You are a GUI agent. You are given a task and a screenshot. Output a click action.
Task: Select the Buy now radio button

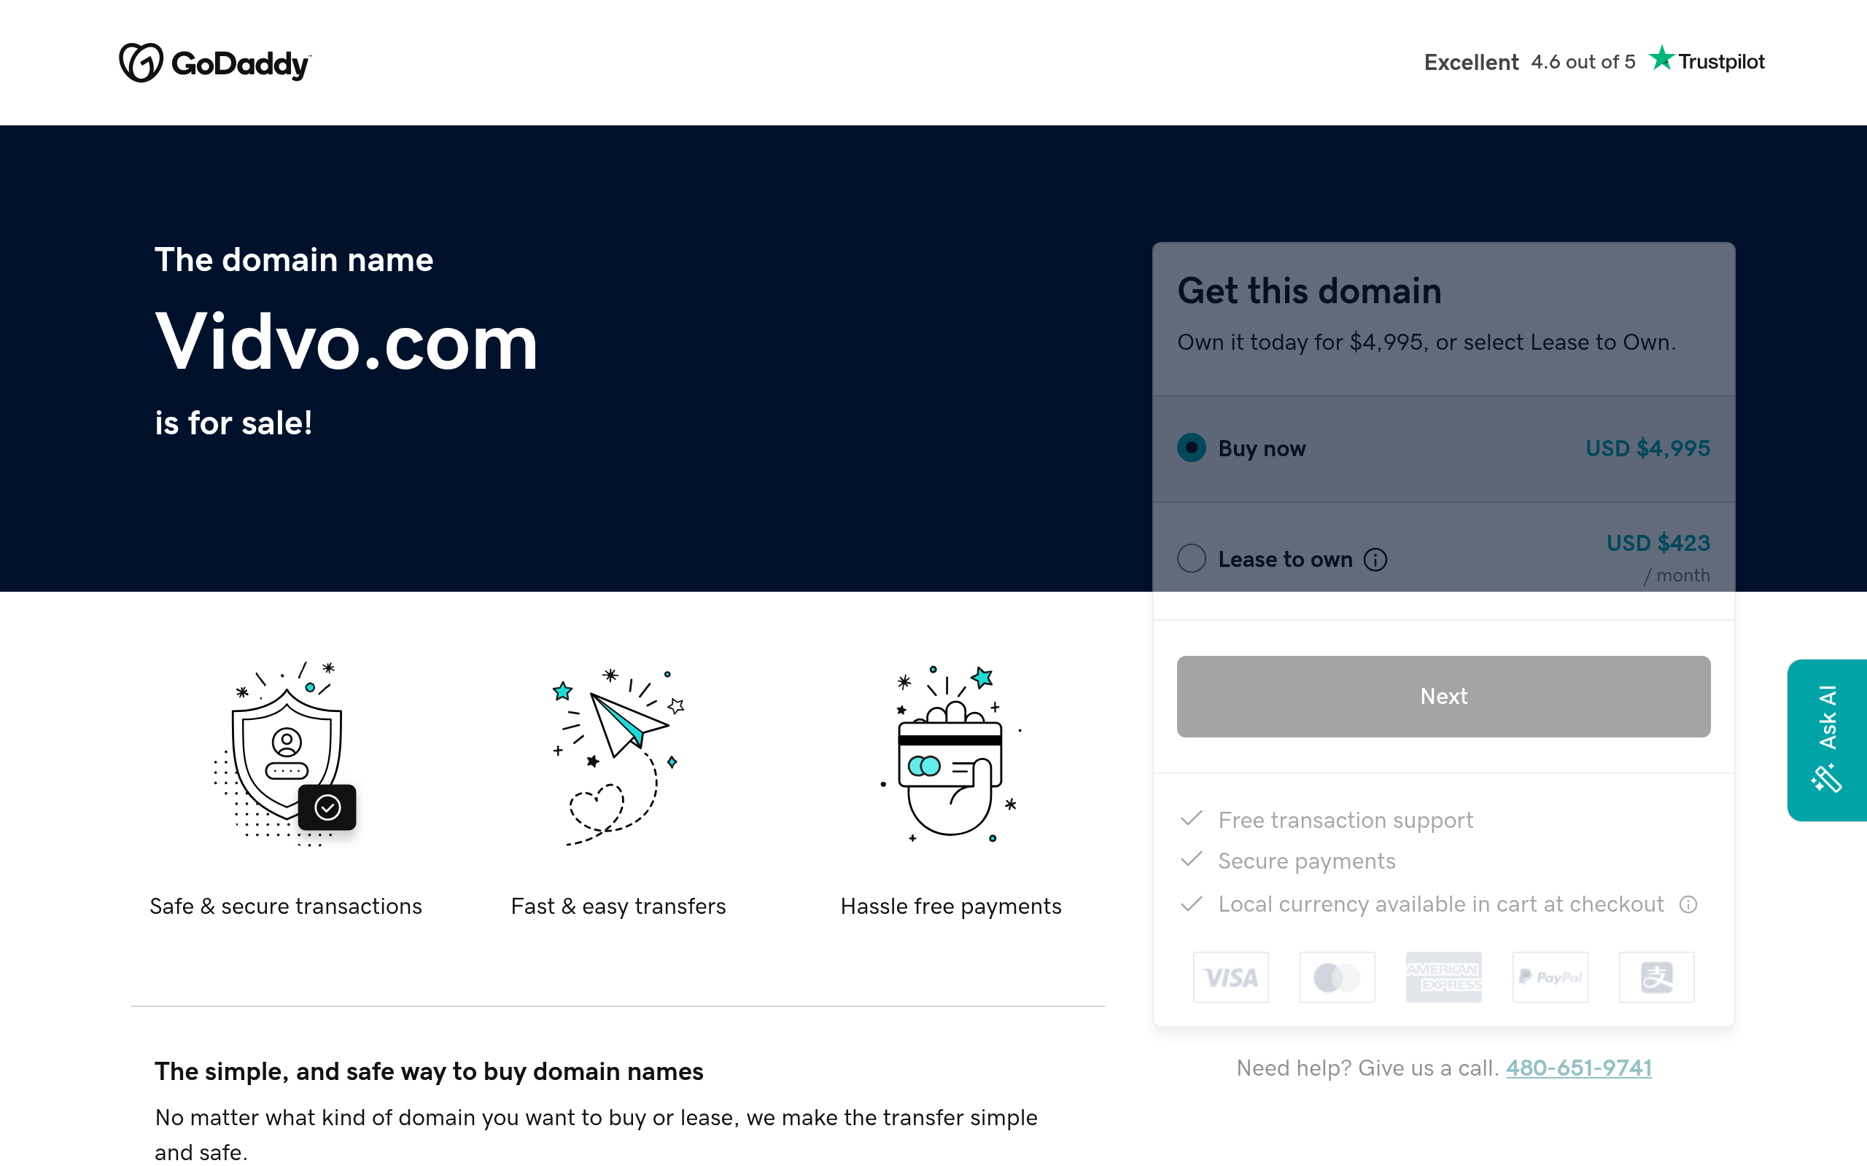point(1191,448)
